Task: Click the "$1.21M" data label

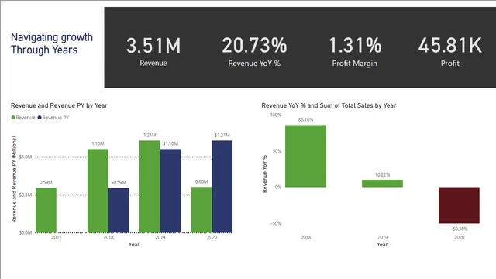Action: coord(222,135)
